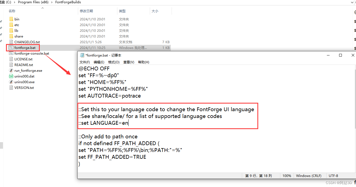Click the Windows 批处理 type cell
This screenshot has height=187, width=356.
[133, 48]
